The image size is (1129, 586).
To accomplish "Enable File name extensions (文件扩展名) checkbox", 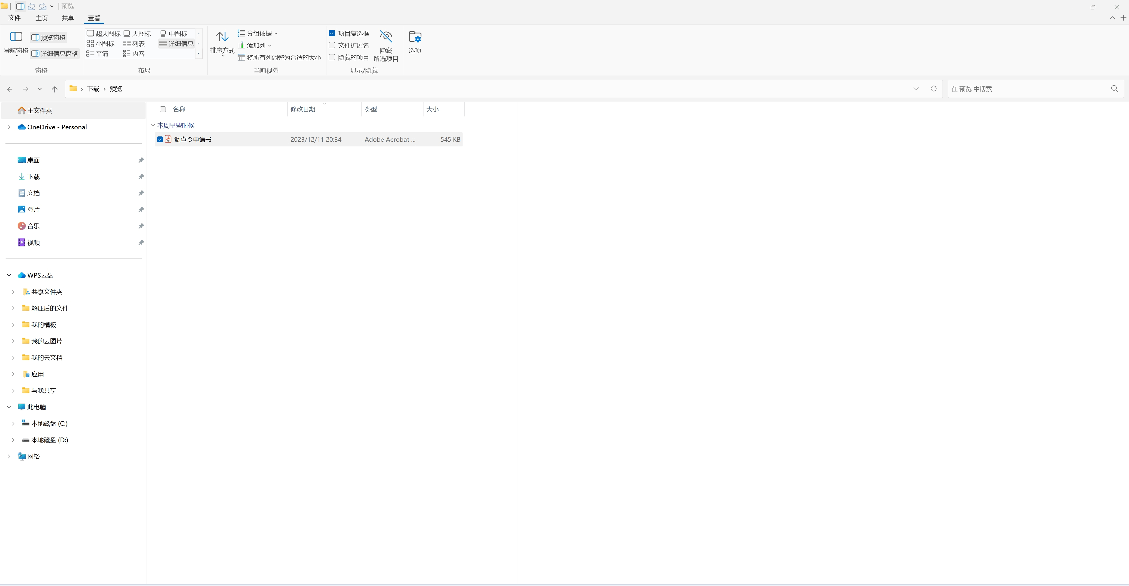I will pyautogui.click(x=332, y=45).
